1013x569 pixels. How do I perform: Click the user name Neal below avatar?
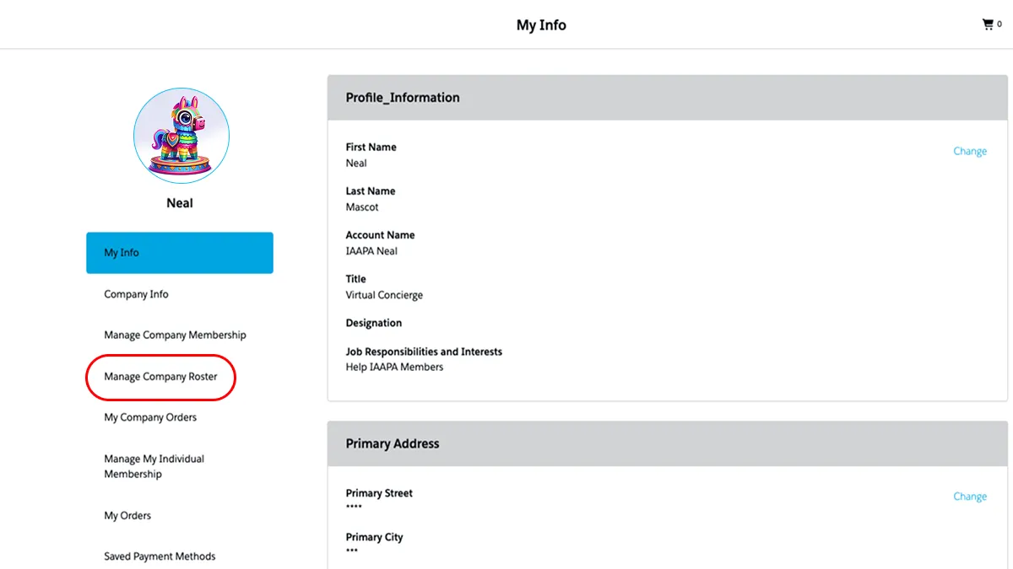(x=180, y=203)
